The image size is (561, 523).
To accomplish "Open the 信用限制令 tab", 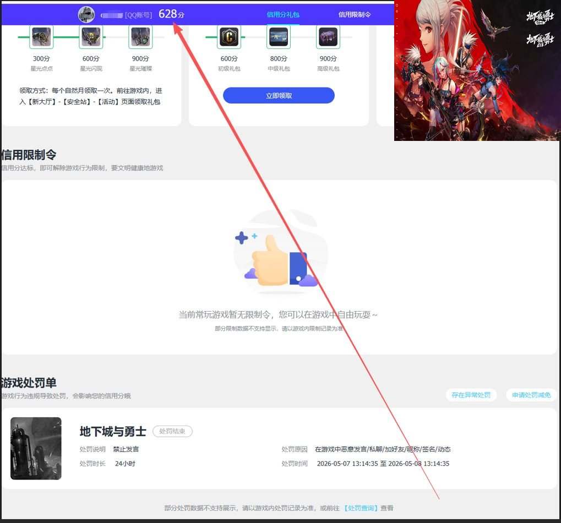I will pos(355,15).
